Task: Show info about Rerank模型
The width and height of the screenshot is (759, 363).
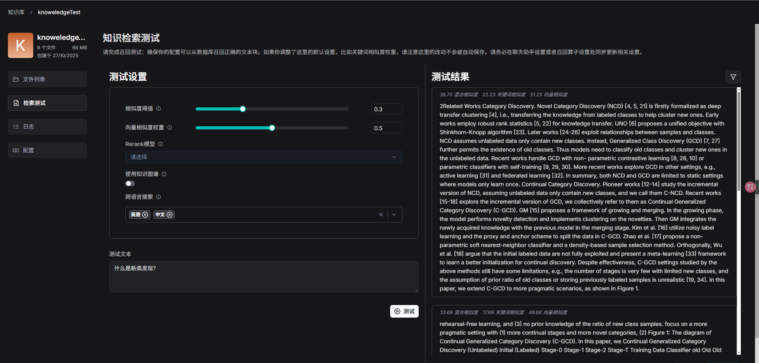Action: pyautogui.click(x=160, y=144)
